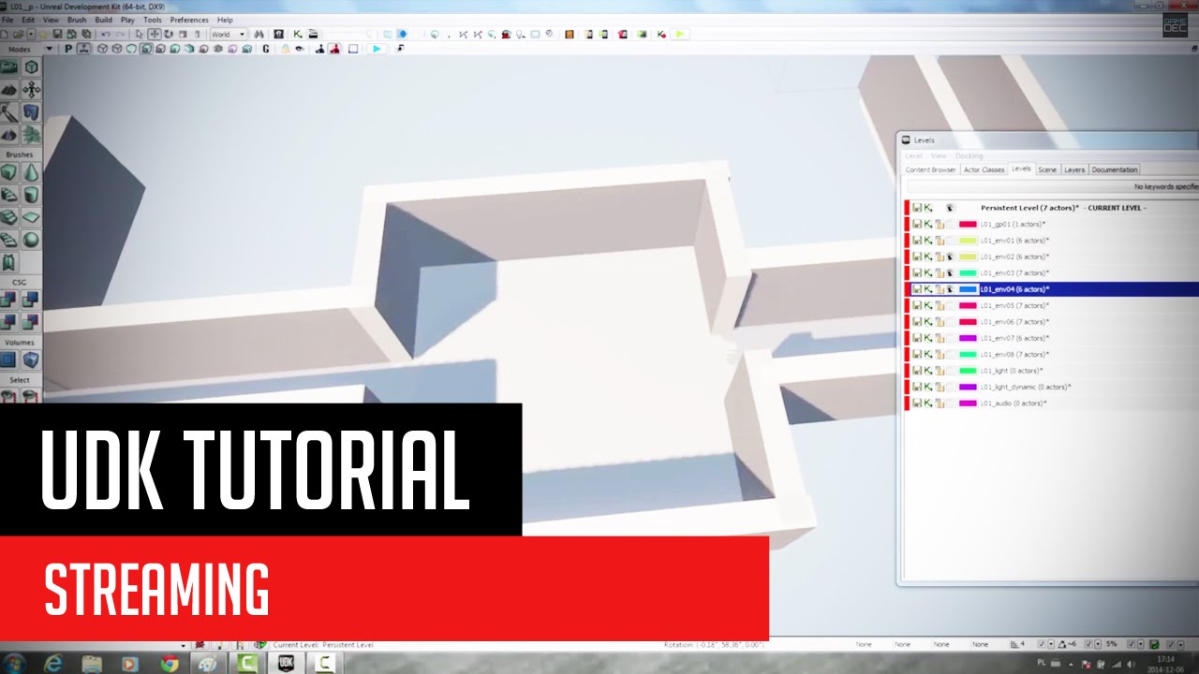Screen dimensions: 1199x674
Task: Toggle visibility of L01_env04 level
Action: click(949, 289)
